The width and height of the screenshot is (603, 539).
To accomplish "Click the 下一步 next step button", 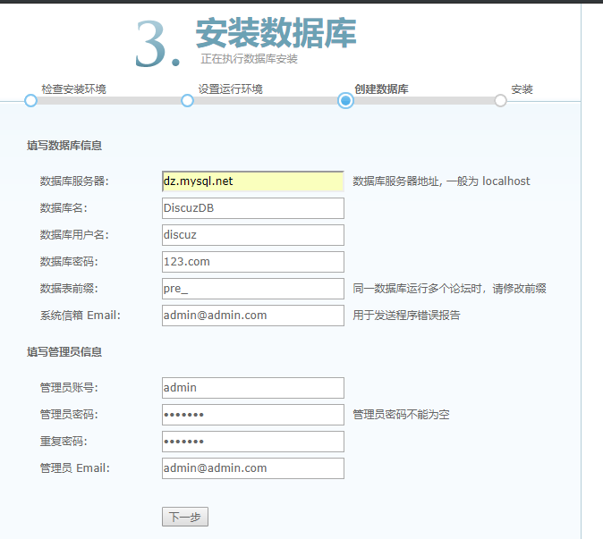I will coord(185,517).
